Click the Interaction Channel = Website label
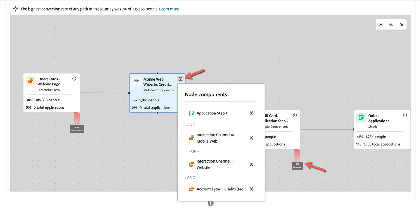The height and width of the screenshot is (208, 420). click(215, 164)
